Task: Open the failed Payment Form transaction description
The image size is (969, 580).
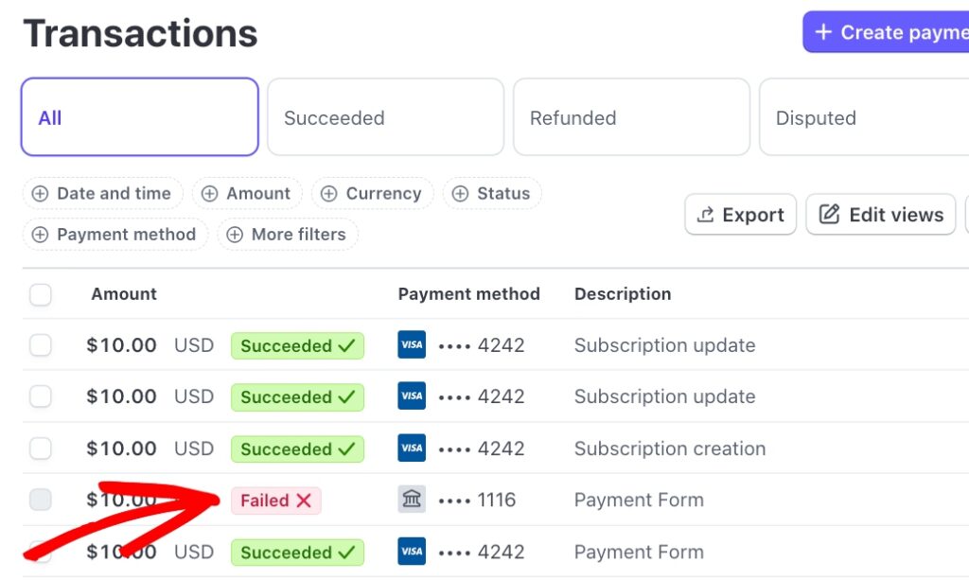Action: click(x=639, y=500)
